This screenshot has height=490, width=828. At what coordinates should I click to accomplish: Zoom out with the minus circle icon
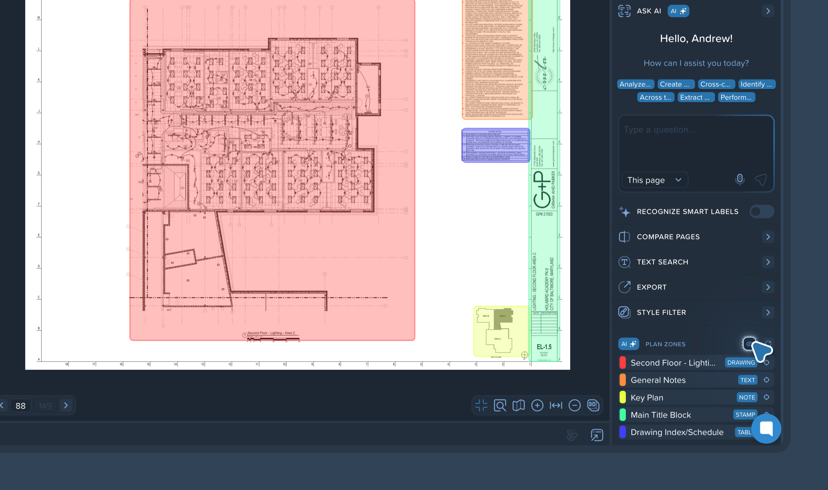click(x=574, y=405)
